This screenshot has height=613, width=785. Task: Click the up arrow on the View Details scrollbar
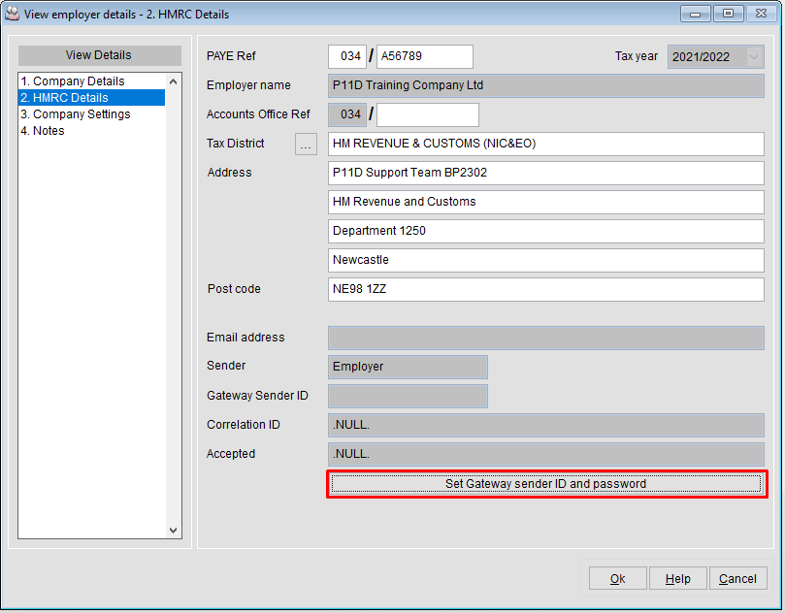click(173, 81)
